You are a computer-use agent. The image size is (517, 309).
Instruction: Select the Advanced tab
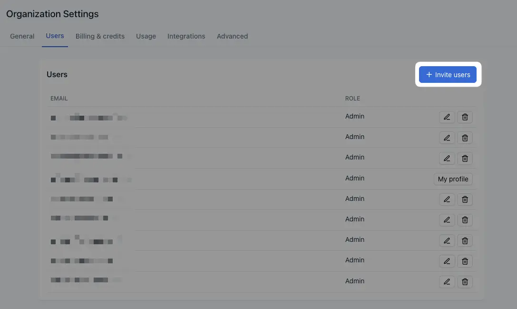coord(232,36)
